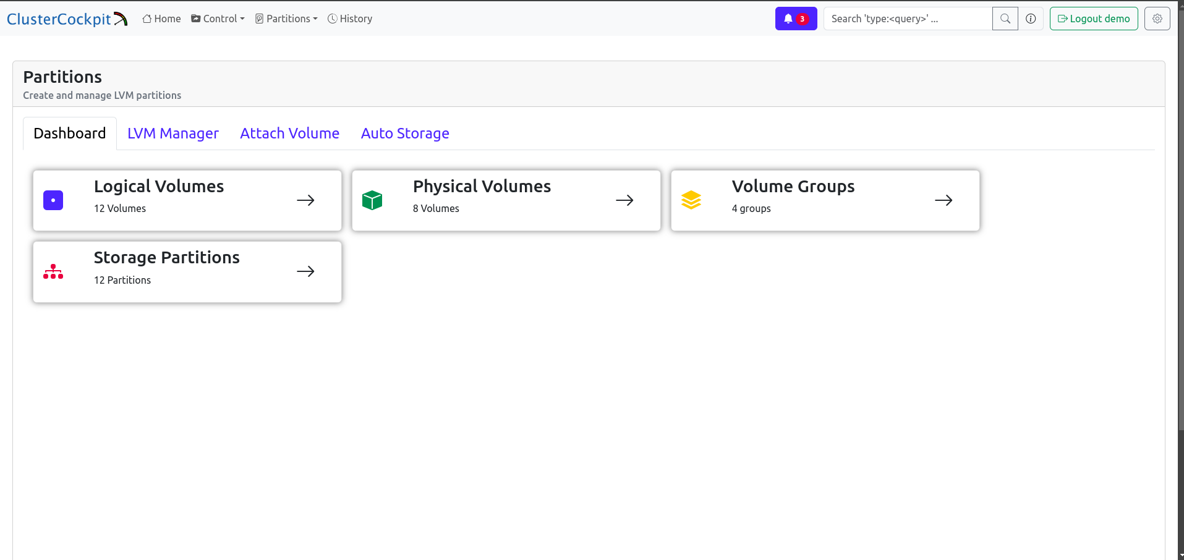Open the Attach Volume tab

289,134
